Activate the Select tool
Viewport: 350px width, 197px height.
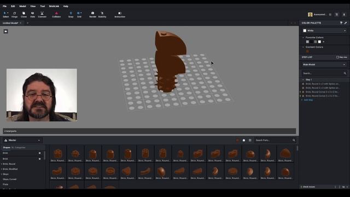5,15
